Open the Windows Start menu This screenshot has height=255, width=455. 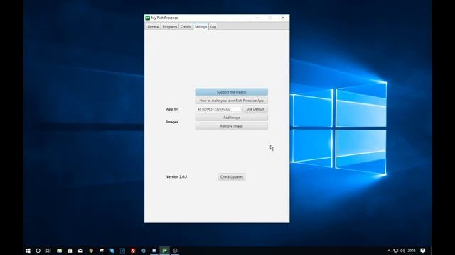(28, 251)
